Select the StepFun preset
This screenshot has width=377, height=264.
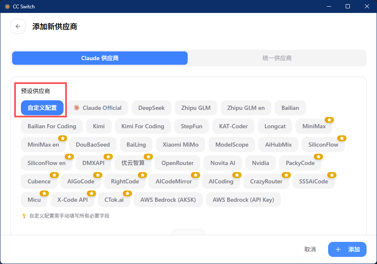191,126
